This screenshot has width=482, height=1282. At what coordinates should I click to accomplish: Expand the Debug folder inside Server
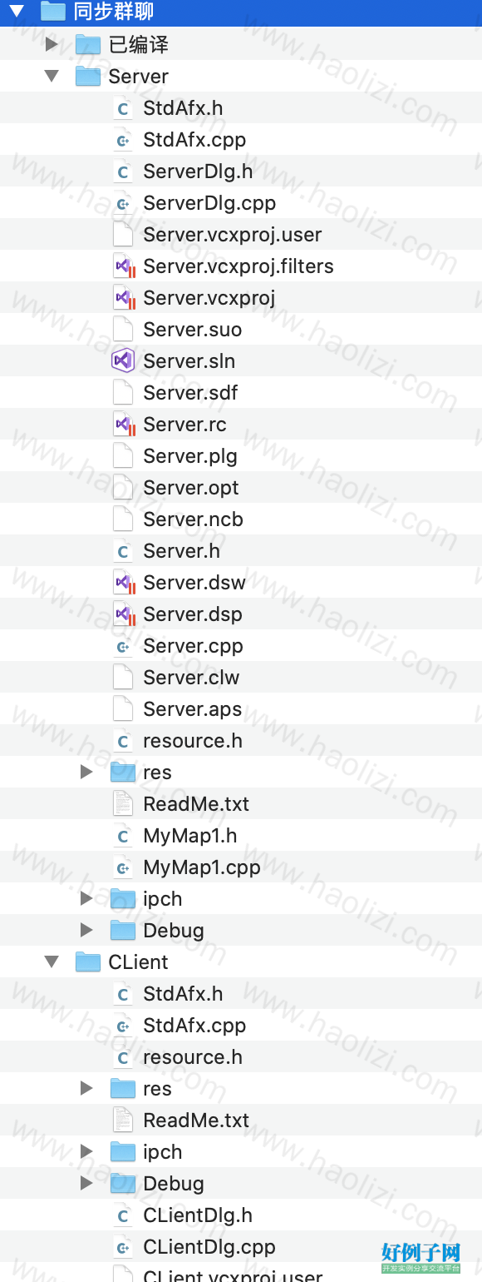click(x=86, y=931)
